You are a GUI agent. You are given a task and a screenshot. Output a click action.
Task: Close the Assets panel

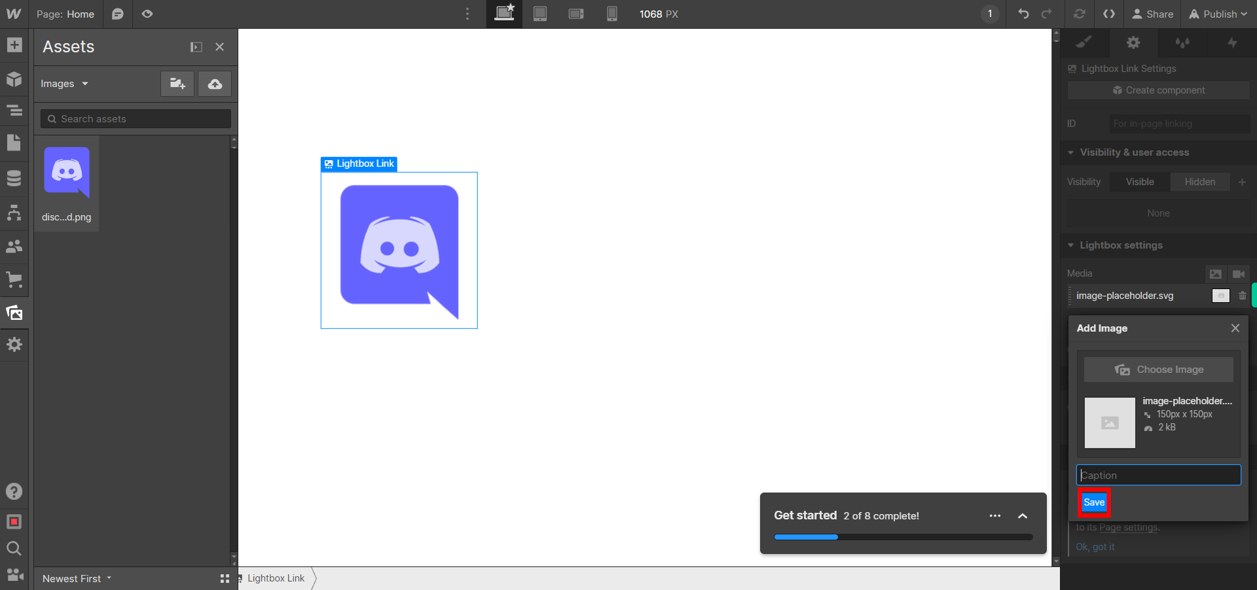(220, 47)
